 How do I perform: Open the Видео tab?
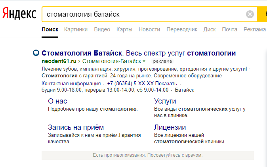[102, 29]
